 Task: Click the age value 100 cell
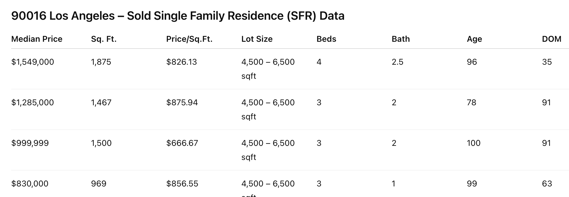pos(474,143)
